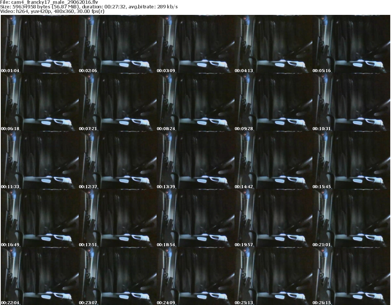Pick the thumbnail with timestamp 00:23:07
Image resolution: width=391 pixels, height=305 pixels.
pyautogui.click(x=118, y=276)
